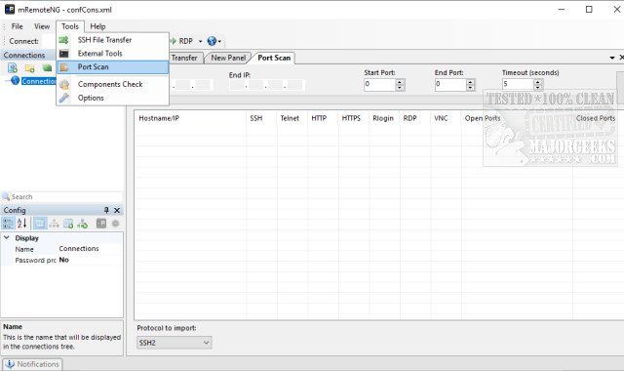
Task: Click the RDP quick connect arrow icon
Action: point(174,41)
